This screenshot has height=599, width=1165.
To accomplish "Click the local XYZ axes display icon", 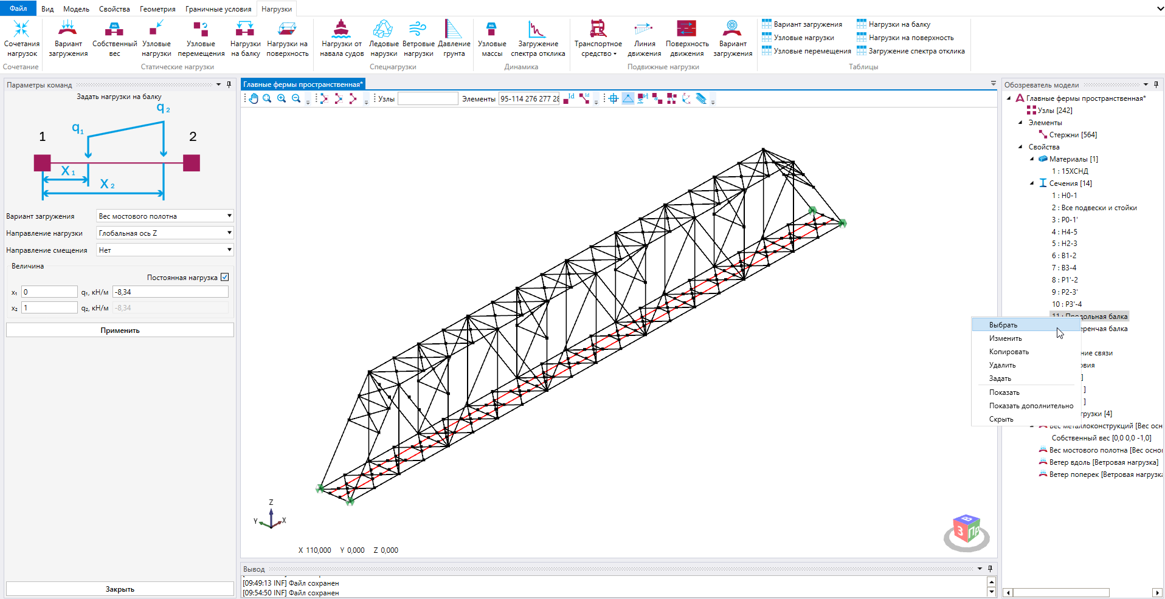I will [x=686, y=98].
